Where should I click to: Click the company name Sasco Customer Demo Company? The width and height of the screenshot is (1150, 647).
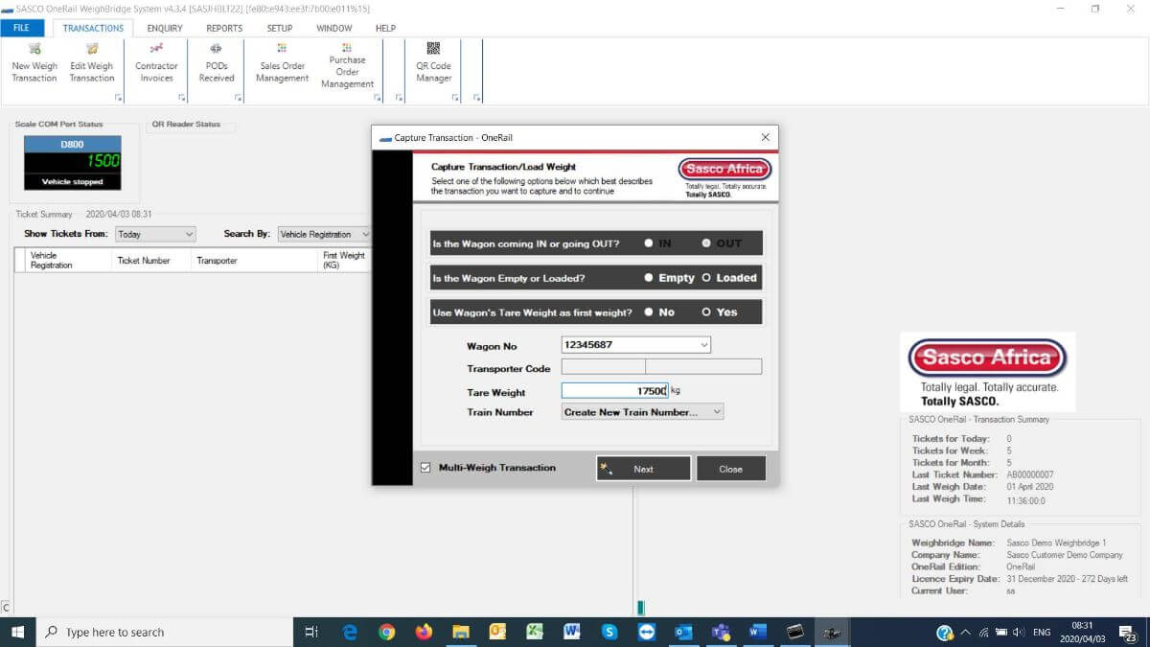coord(1065,555)
